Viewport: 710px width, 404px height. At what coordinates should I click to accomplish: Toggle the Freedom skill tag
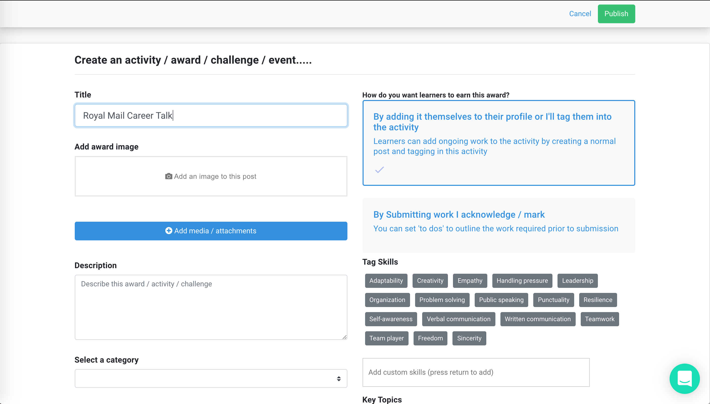[x=430, y=338]
